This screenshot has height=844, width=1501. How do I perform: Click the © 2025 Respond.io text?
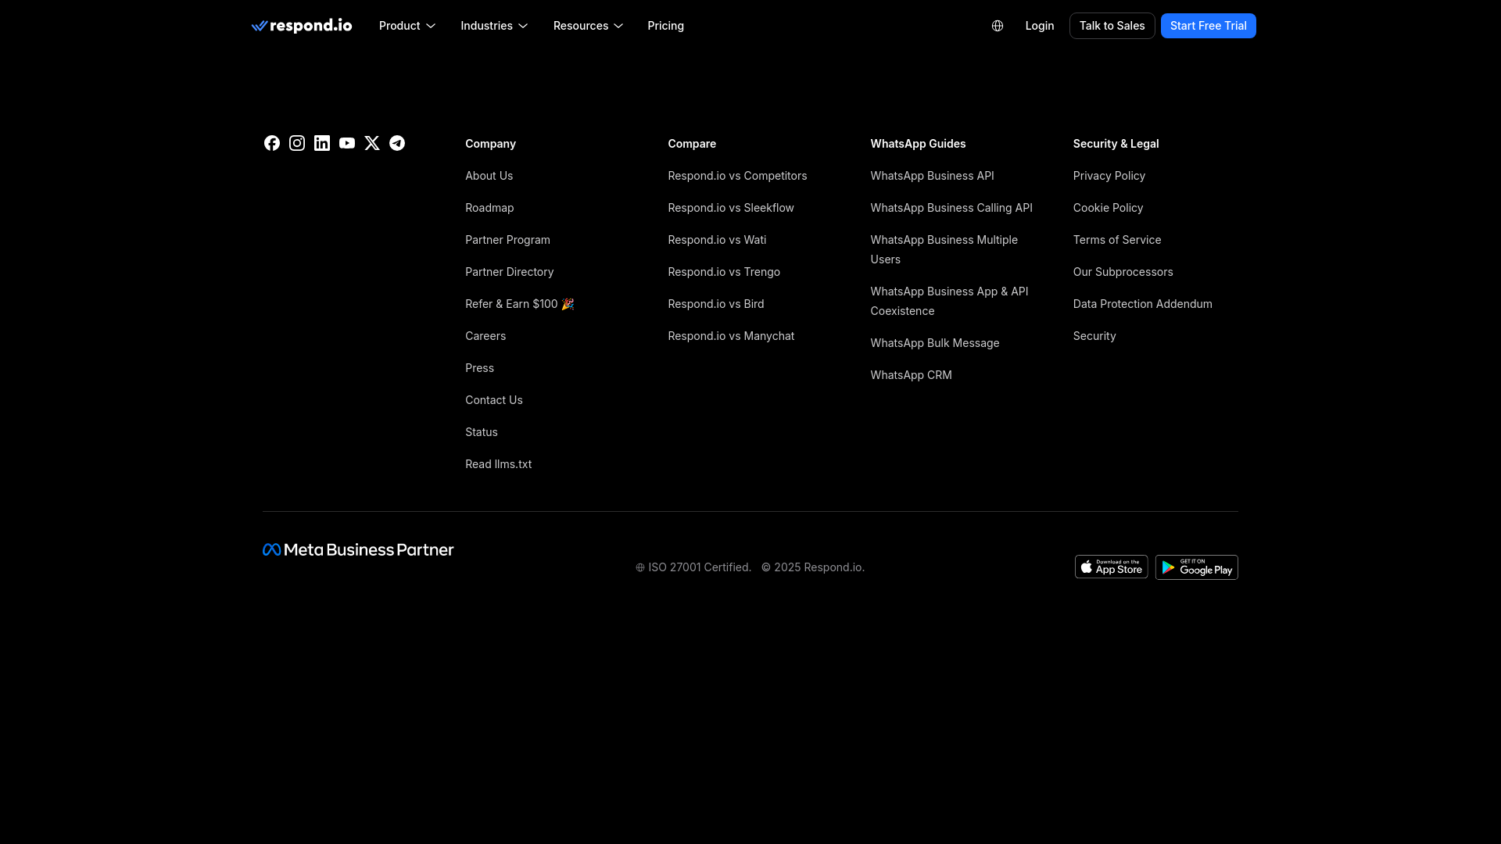813,567
